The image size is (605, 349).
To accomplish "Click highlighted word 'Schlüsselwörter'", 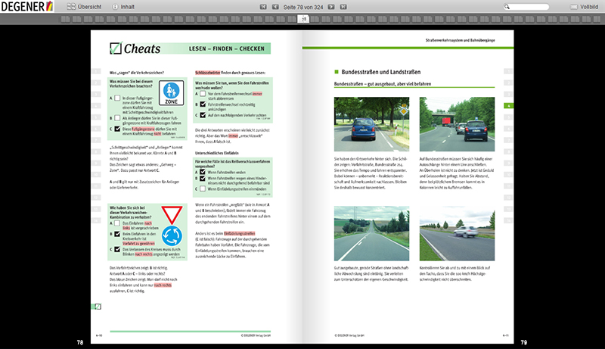I will coord(207,73).
